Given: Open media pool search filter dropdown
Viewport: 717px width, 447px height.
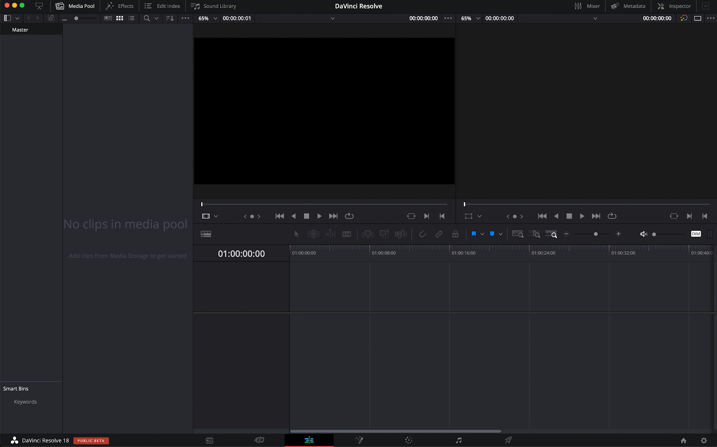Looking at the screenshot, I should click(x=156, y=18).
